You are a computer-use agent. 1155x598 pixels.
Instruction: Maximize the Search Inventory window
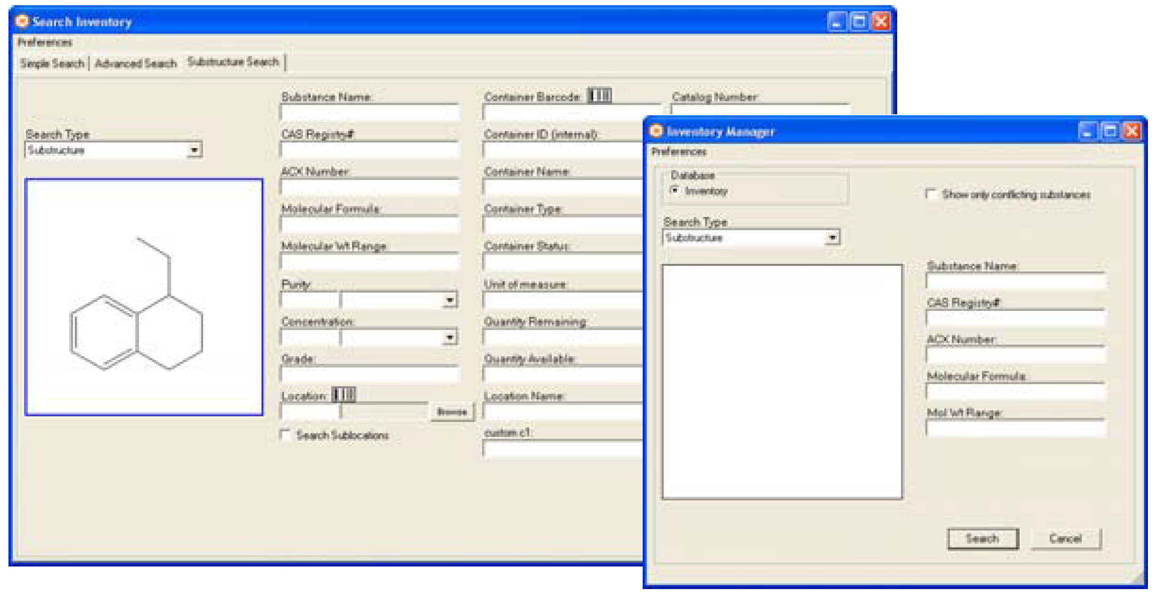[859, 22]
